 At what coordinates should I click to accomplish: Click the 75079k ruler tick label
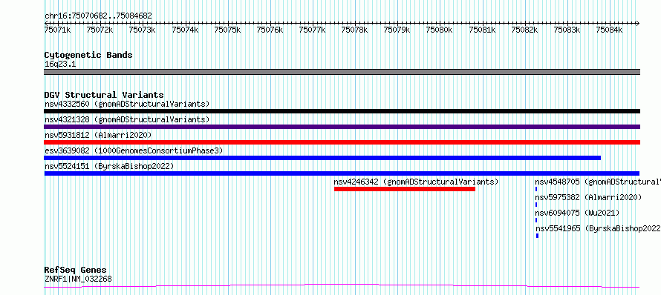(x=397, y=30)
